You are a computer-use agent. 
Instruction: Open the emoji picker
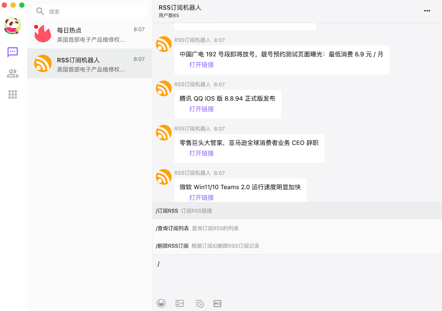tap(161, 303)
